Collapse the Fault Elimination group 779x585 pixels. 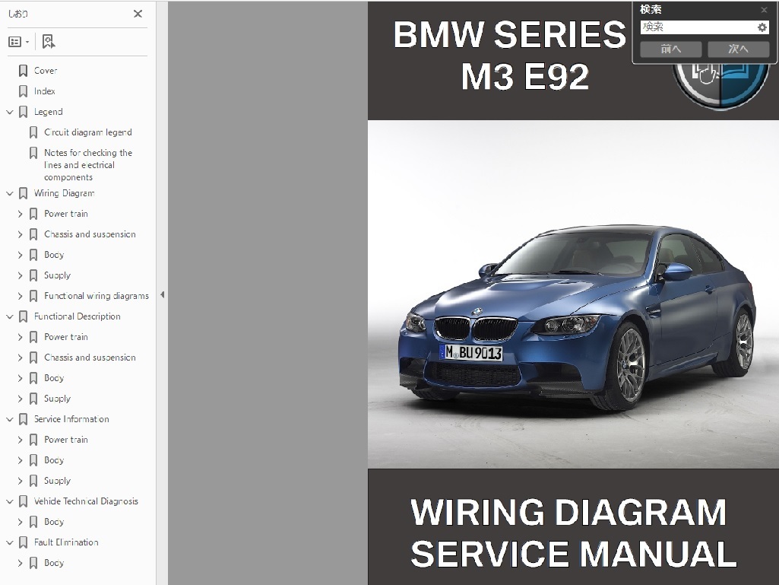tap(9, 542)
